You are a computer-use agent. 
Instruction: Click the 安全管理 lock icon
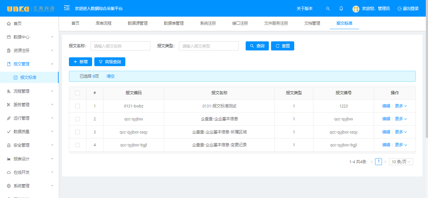pyautogui.click(x=9, y=145)
